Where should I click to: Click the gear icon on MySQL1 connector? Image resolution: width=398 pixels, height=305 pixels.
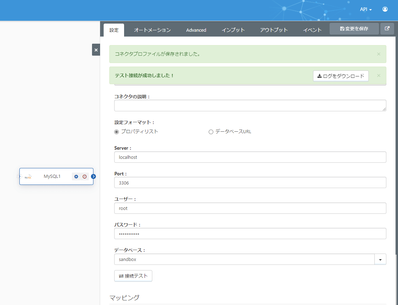click(76, 176)
